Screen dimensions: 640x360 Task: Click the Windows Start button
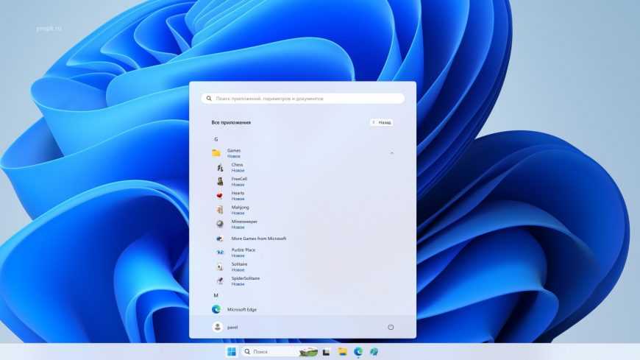coord(232,351)
